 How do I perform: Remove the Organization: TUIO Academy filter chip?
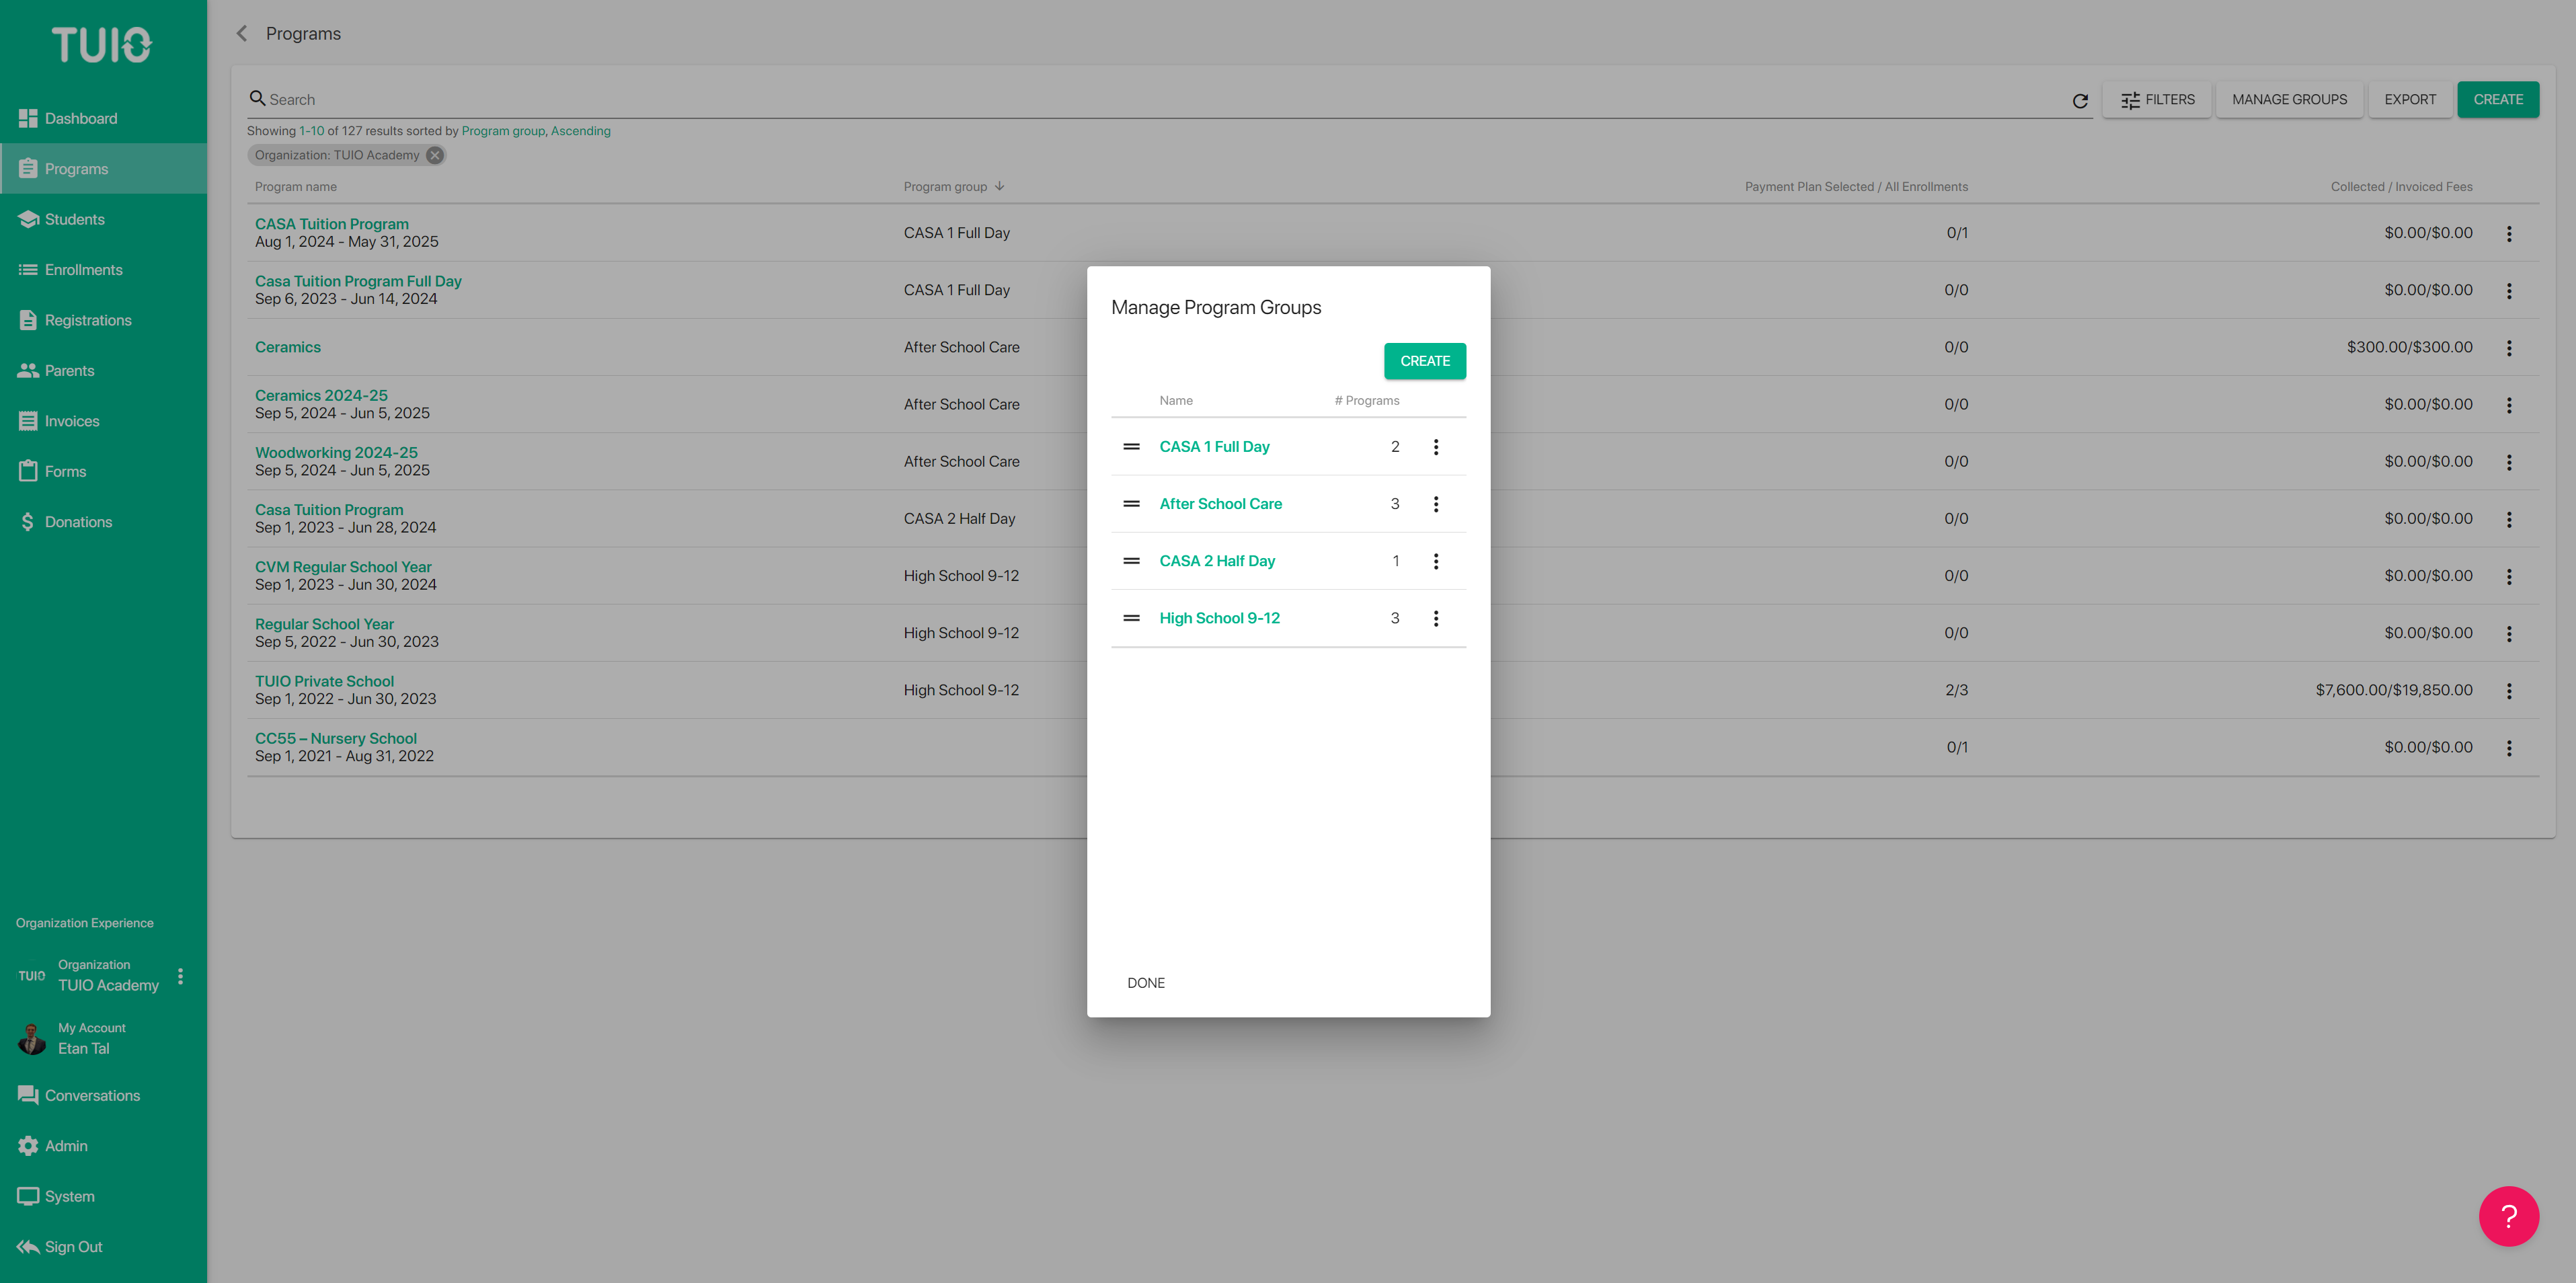[x=435, y=155]
